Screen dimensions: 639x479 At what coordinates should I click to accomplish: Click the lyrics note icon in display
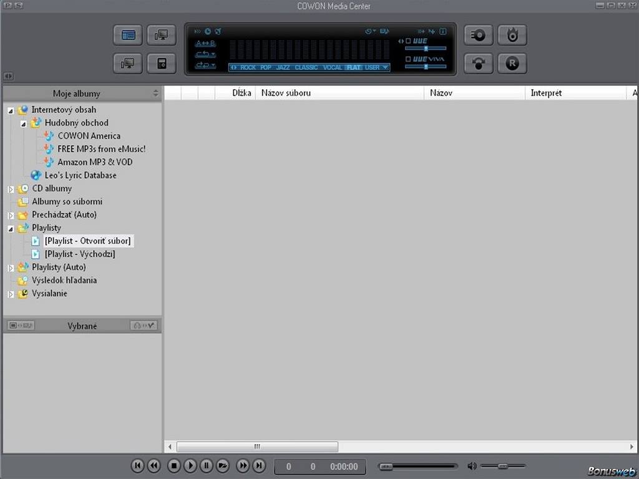(384, 31)
